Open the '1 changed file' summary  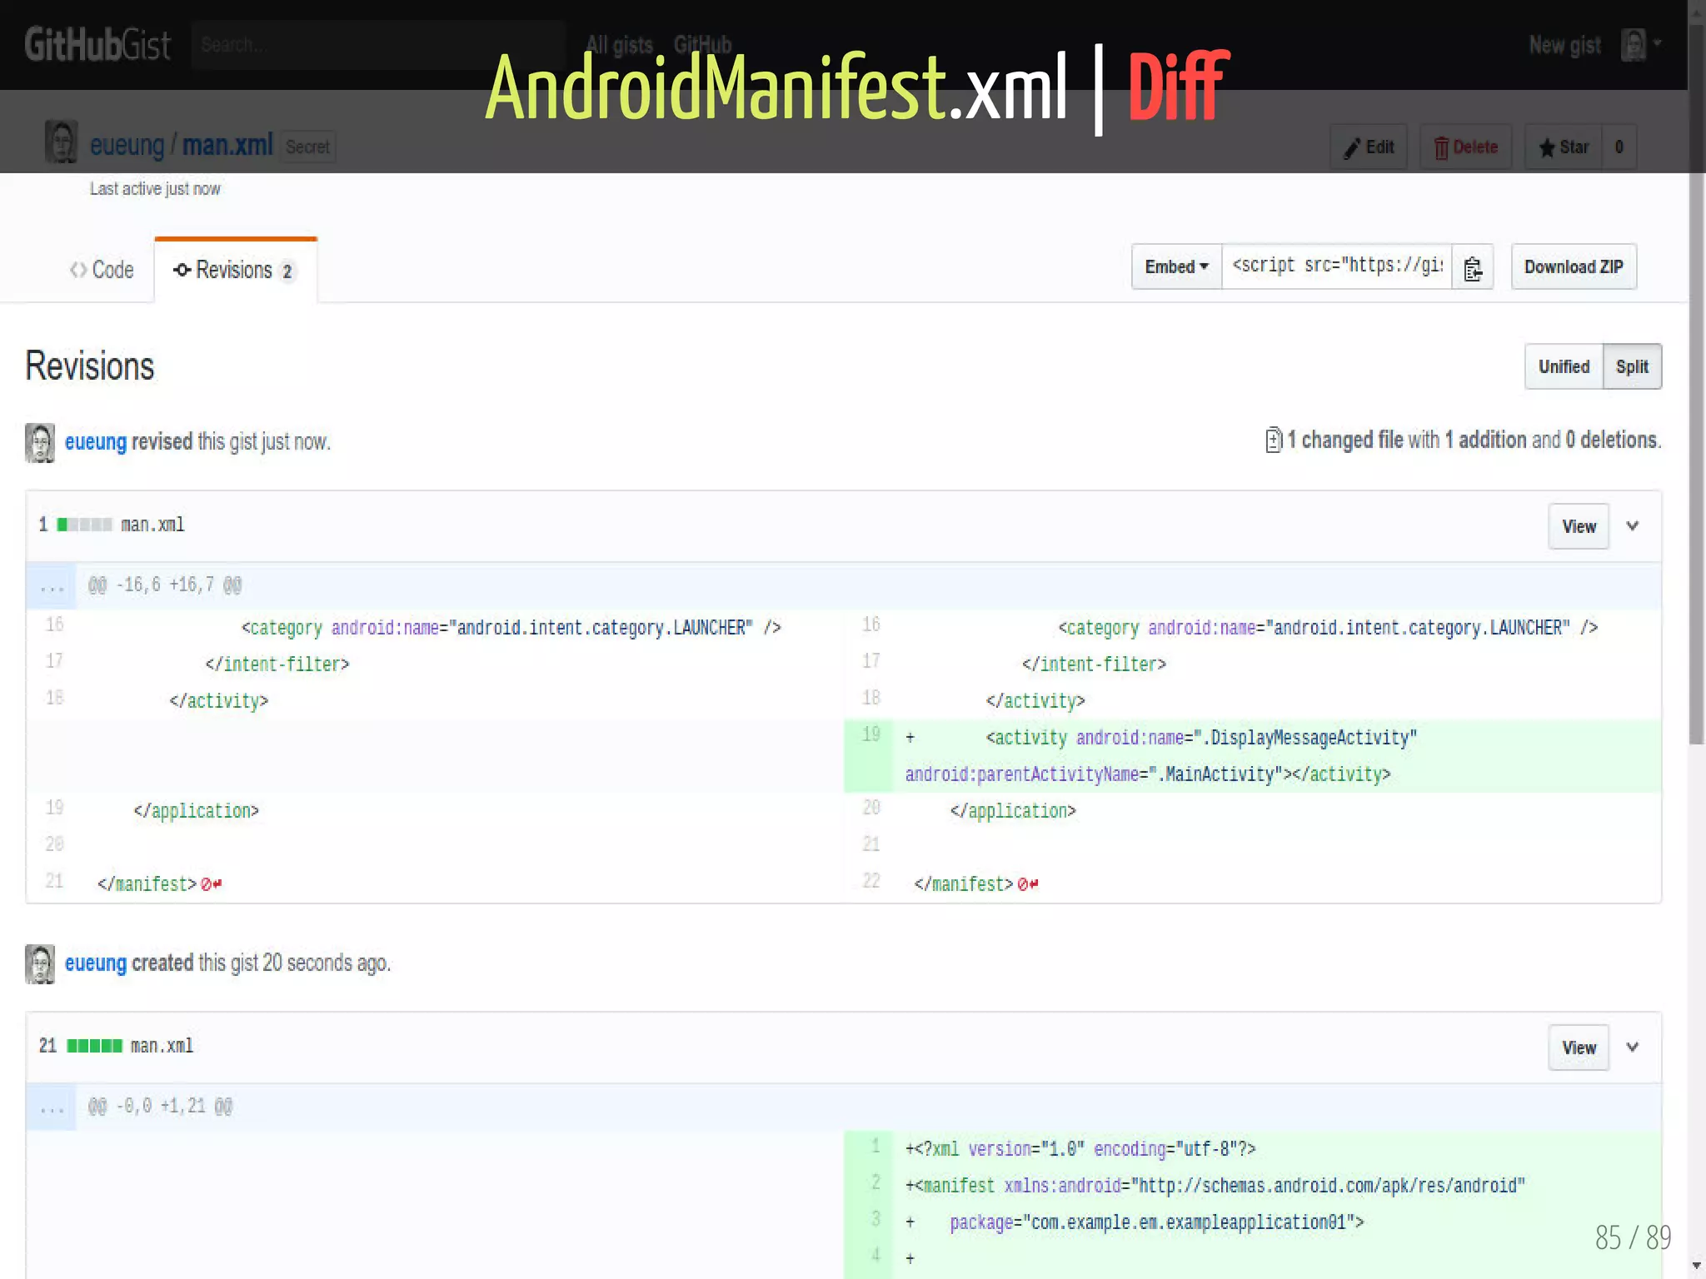tap(1344, 440)
